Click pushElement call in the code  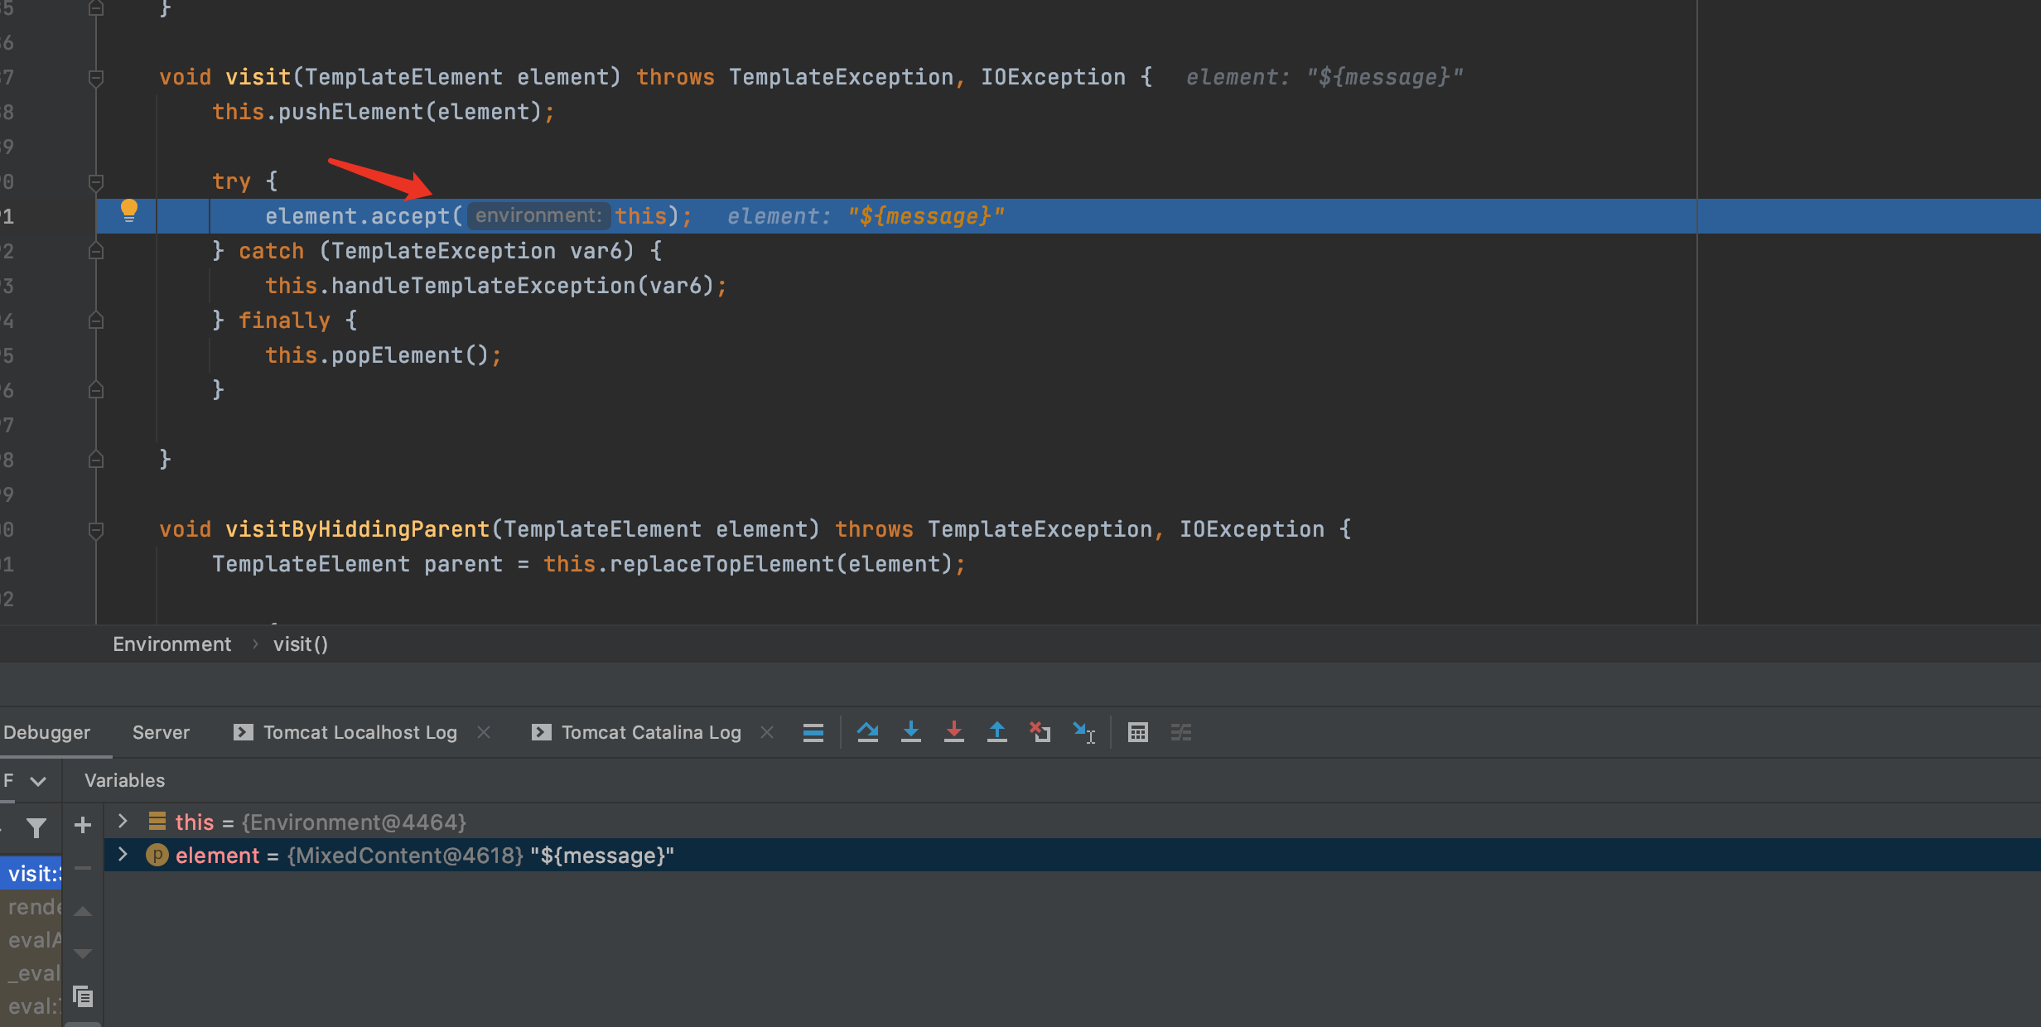350,112
